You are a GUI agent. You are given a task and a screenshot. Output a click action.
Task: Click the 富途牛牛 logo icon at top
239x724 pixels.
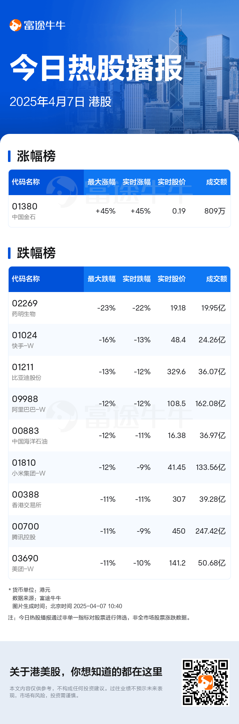[x=15, y=25]
